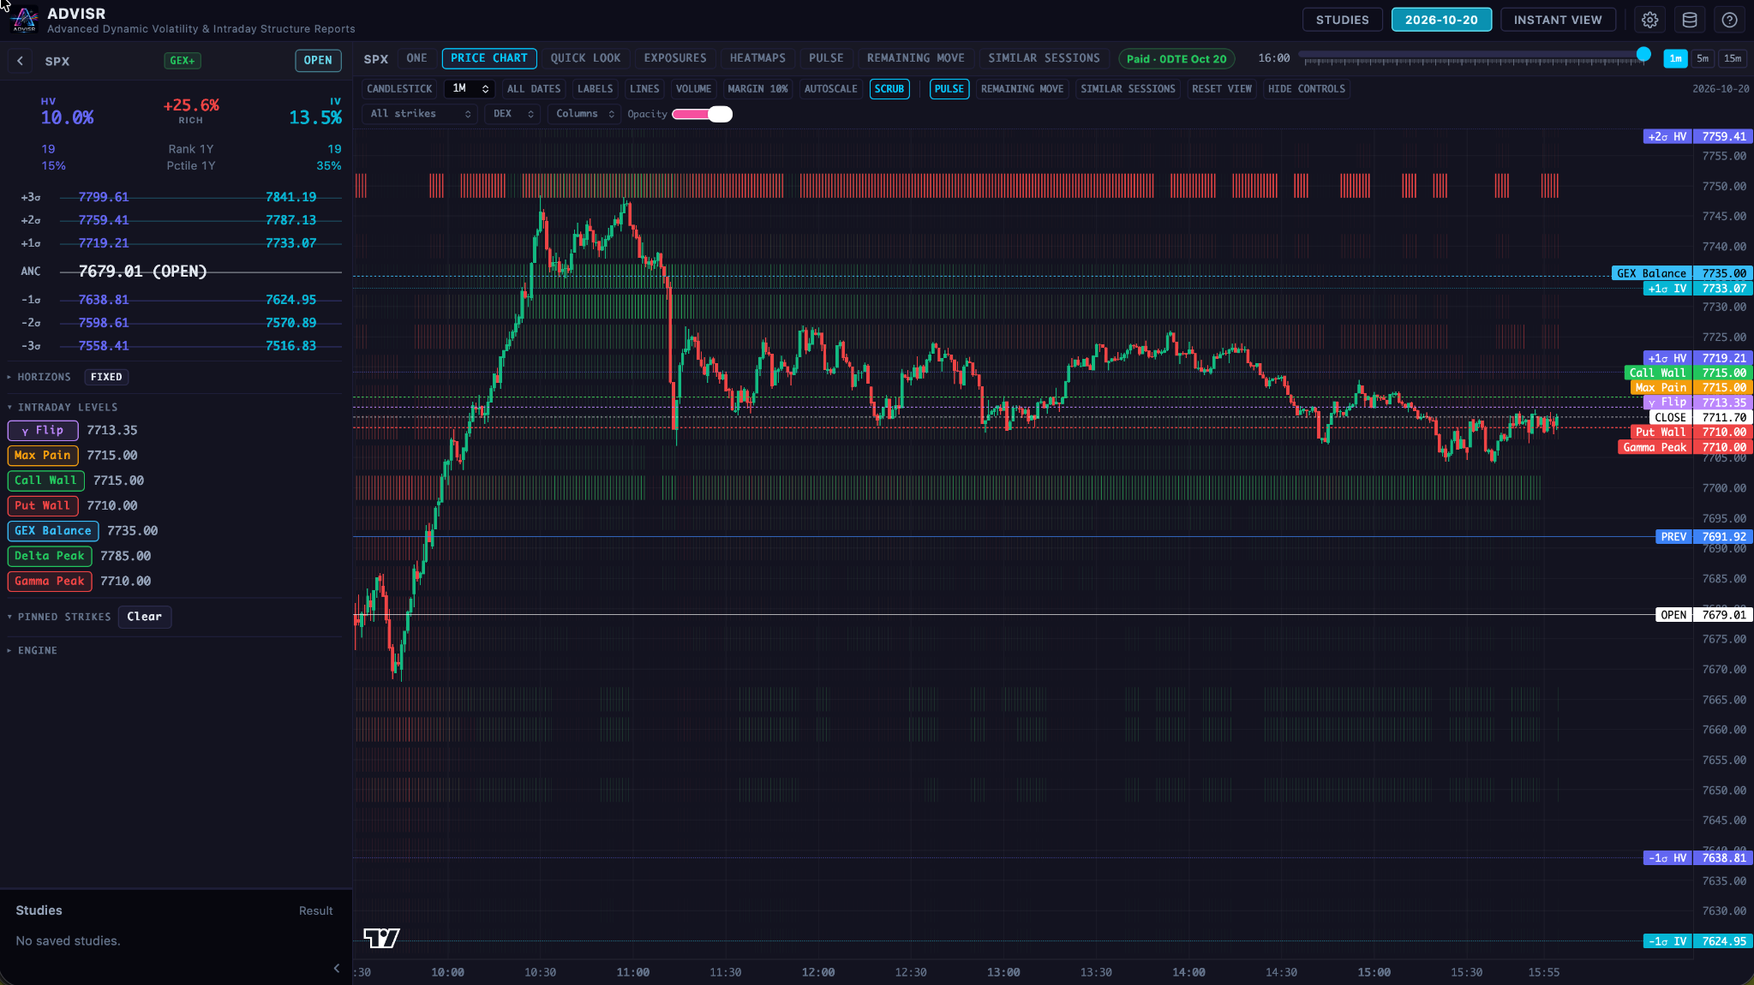Toggle the GEX+ badge
This screenshot has width=1754, height=985.
pos(183,61)
